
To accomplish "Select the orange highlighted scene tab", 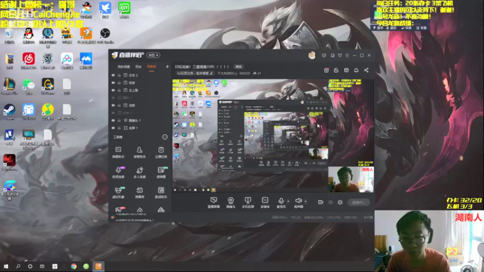I will pyautogui.click(x=152, y=67).
